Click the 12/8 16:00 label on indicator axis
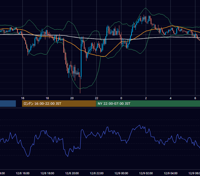 pyautogui.click(x=23, y=173)
